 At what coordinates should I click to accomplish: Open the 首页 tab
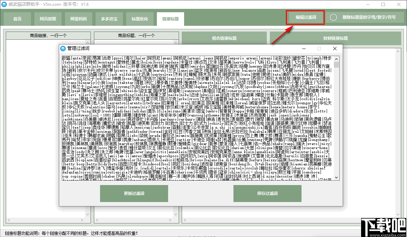point(17,19)
